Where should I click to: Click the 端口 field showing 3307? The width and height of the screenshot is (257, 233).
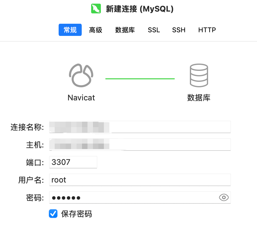click(x=73, y=162)
